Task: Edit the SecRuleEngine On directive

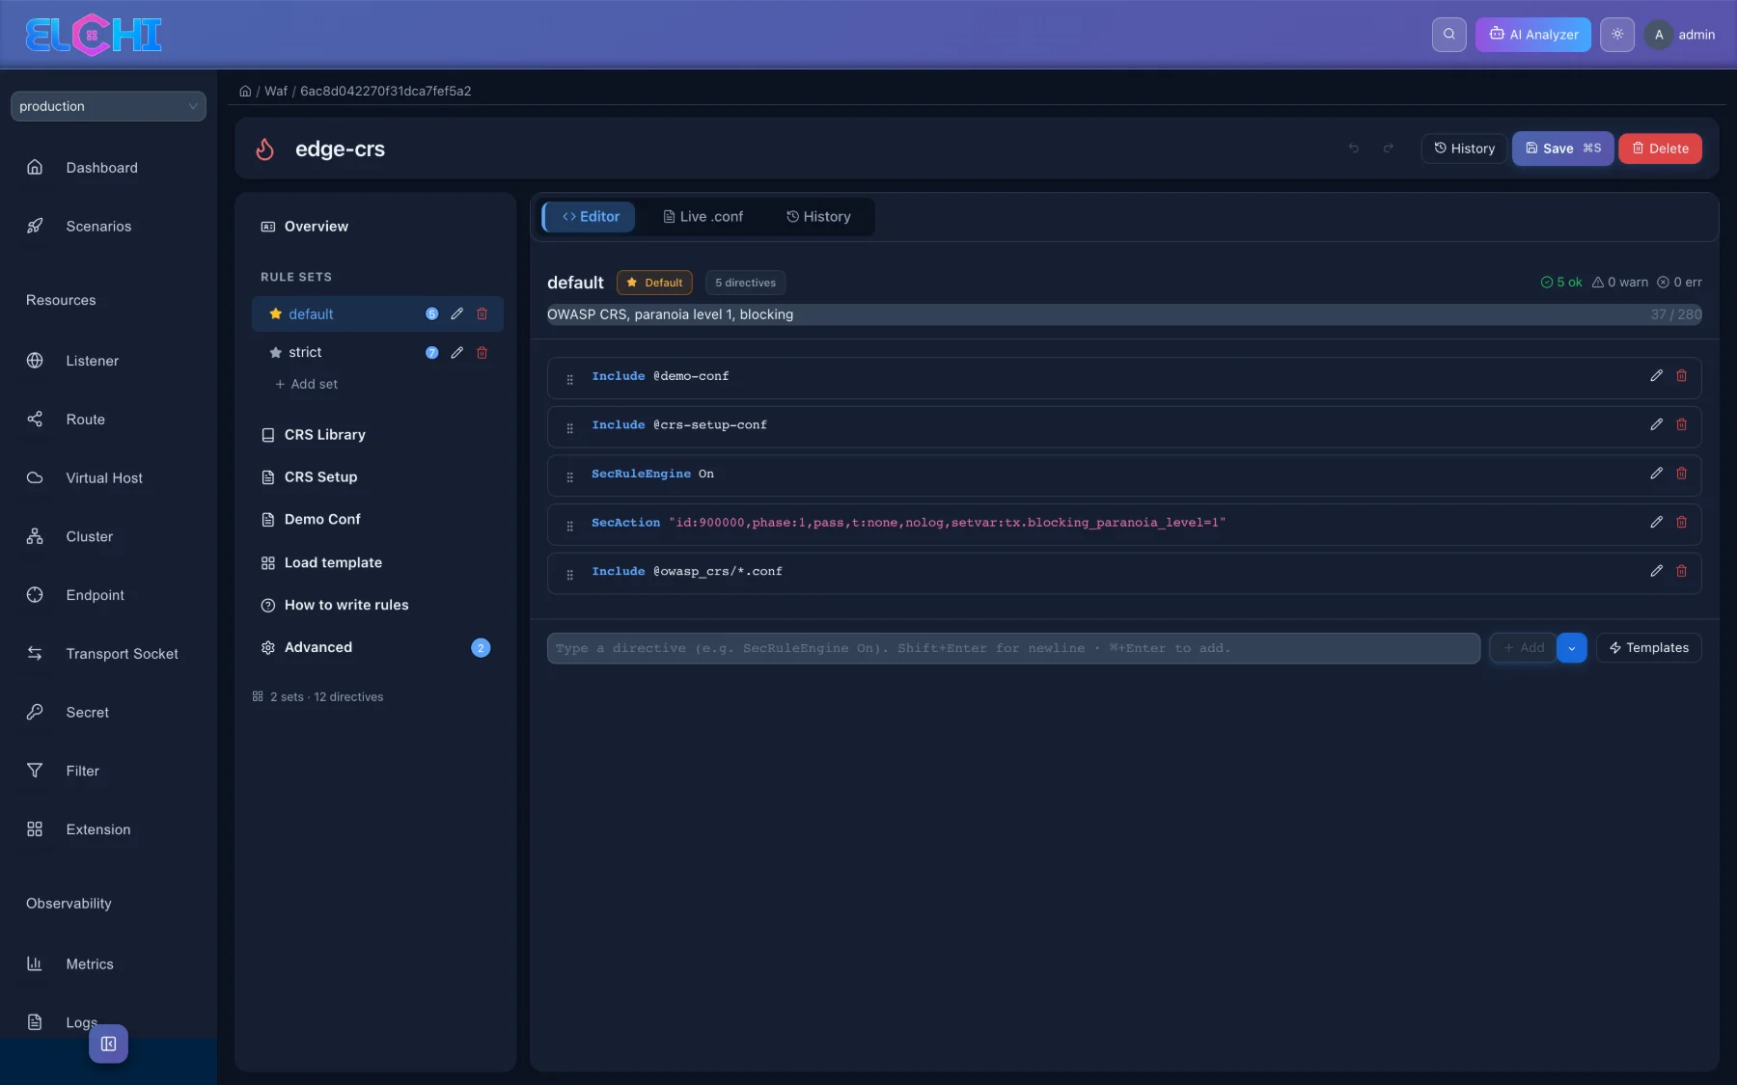Action: coord(1656,474)
